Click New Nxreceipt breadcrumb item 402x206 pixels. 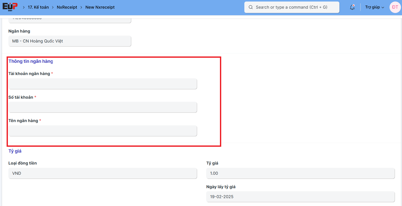[x=100, y=7]
